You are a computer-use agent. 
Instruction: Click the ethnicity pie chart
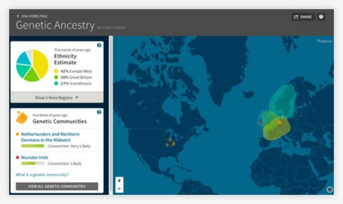(32, 66)
